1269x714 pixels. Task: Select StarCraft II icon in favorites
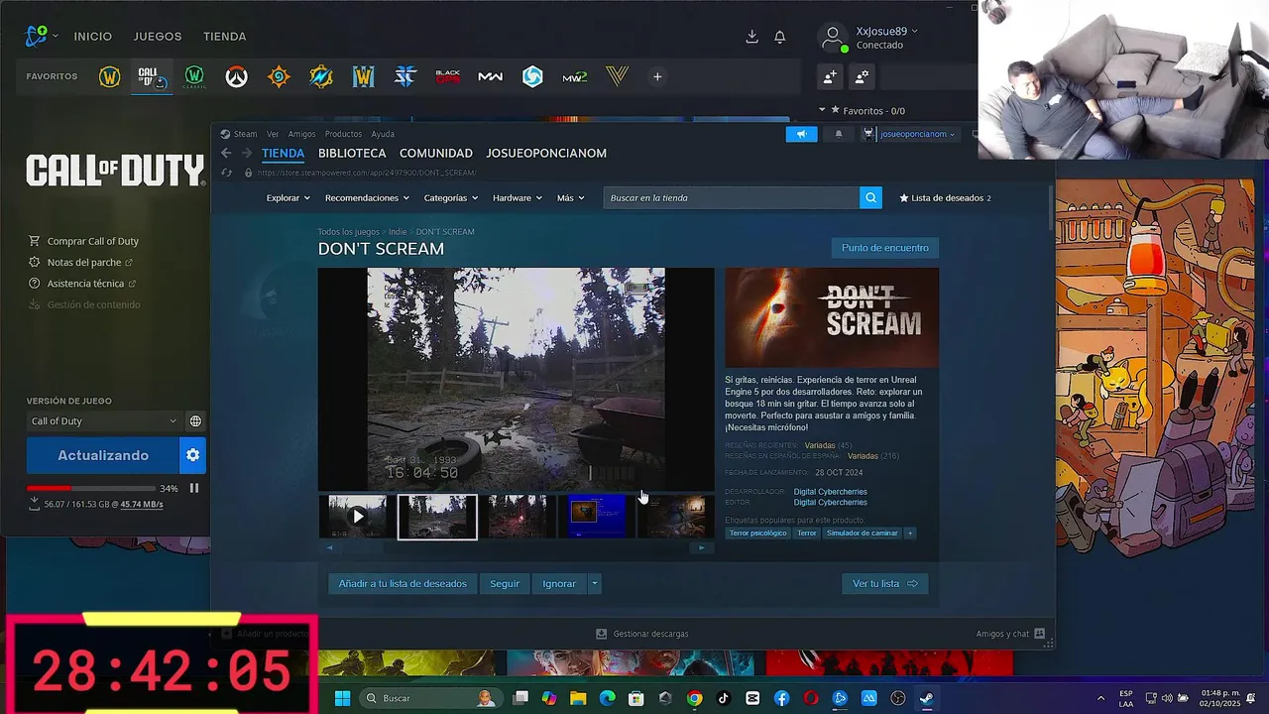(405, 76)
